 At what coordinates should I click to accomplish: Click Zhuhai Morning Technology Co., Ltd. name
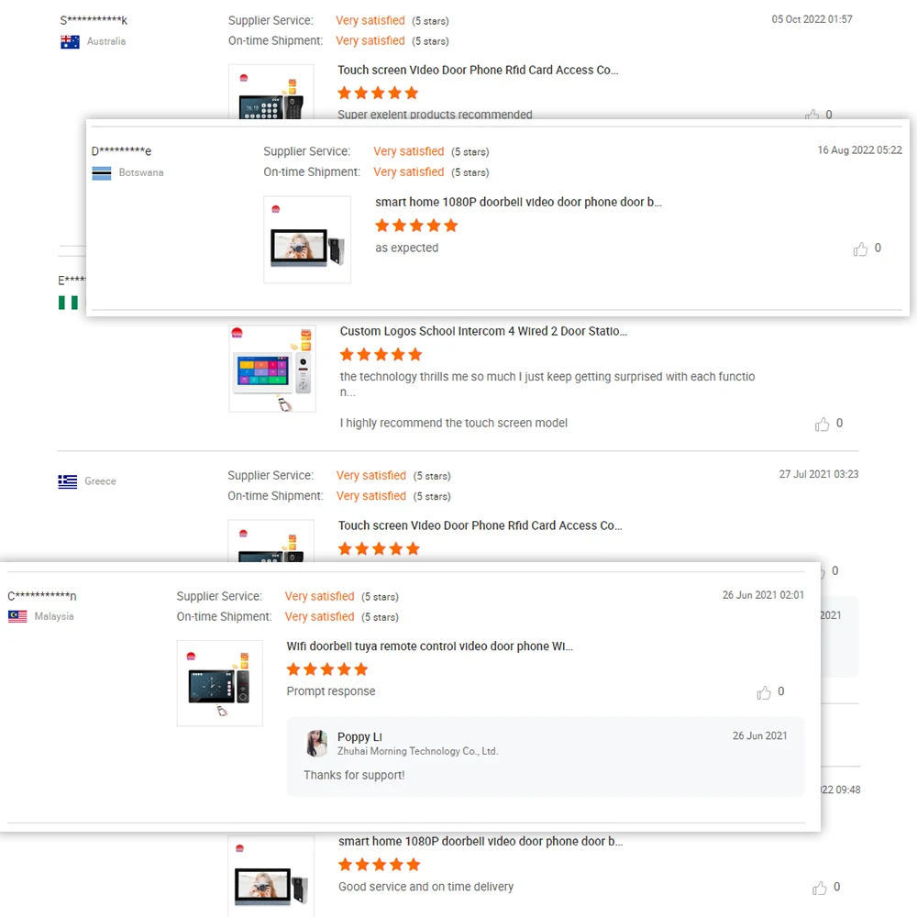[x=417, y=752]
